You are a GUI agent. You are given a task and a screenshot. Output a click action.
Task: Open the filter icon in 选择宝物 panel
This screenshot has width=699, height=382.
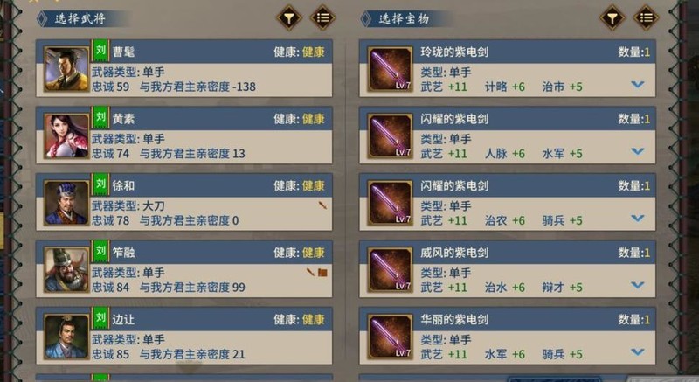coord(612,17)
